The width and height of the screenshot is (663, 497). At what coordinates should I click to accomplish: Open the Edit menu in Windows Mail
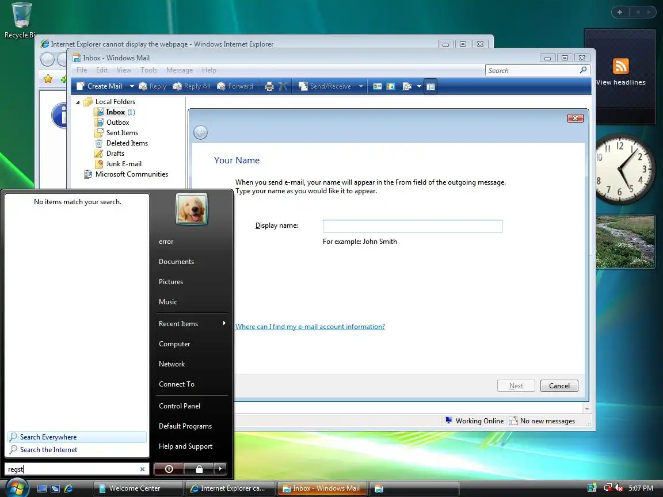[101, 70]
